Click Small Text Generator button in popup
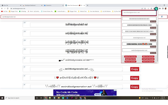The height and width of the screenshot is (105, 168). pos(148,61)
